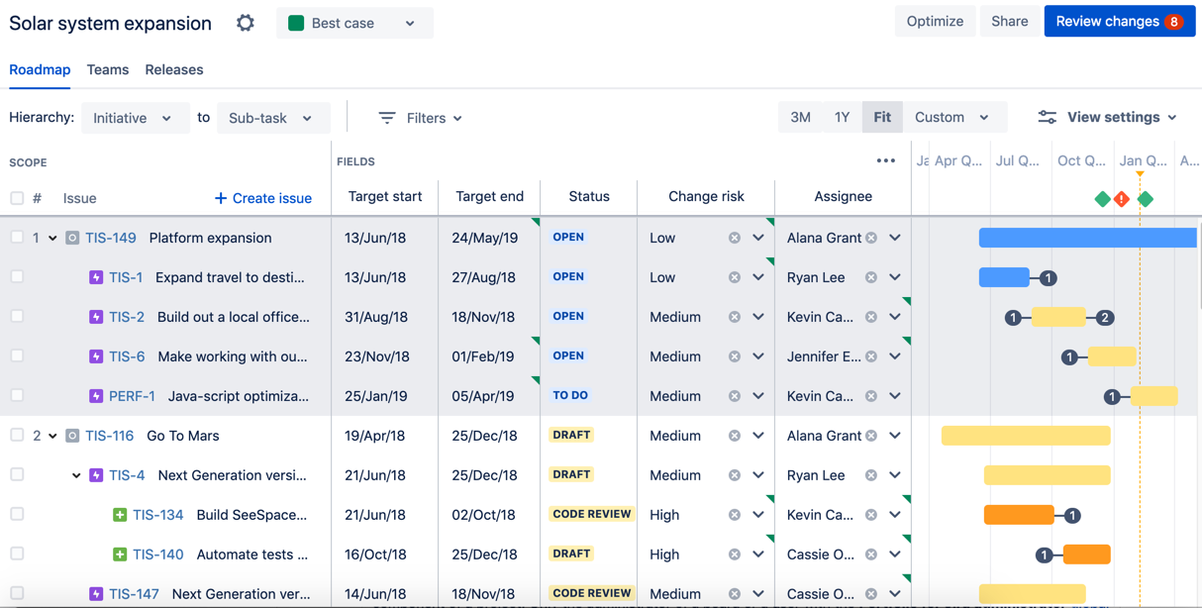Click the initiative icon next to TIS-149
The height and width of the screenshot is (608, 1202).
(72, 238)
